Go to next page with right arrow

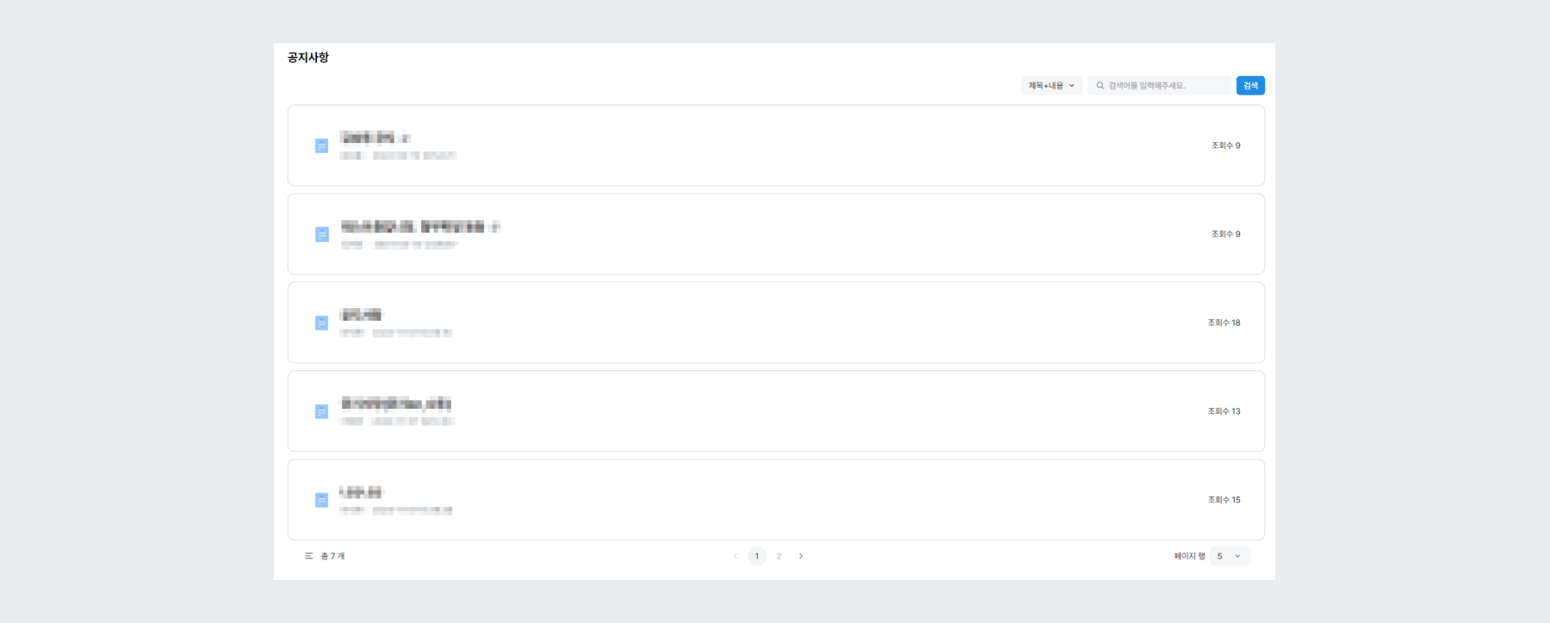801,556
